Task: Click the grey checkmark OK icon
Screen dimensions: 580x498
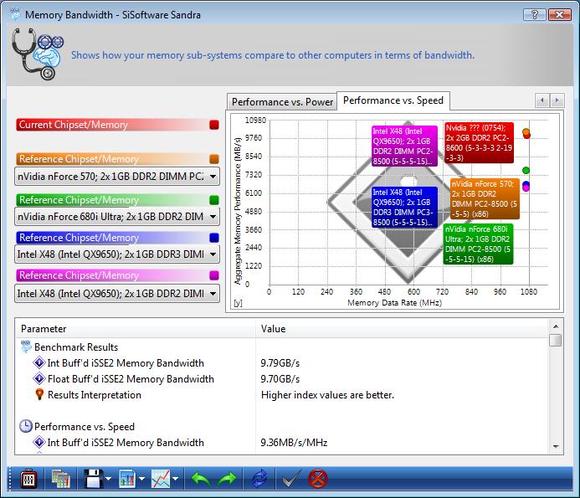Action: point(292,480)
